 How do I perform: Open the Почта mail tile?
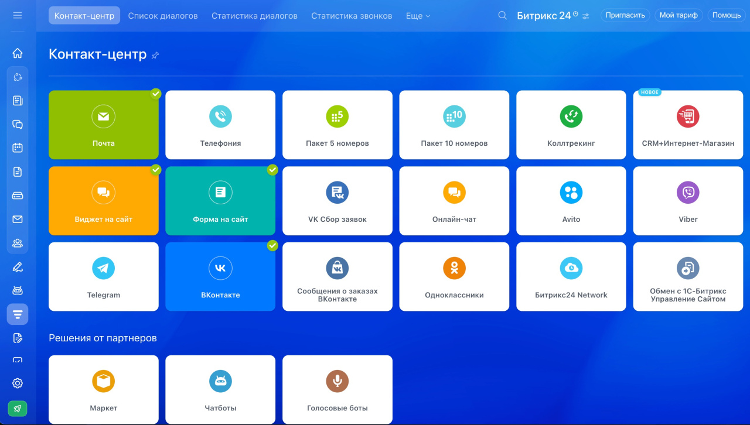[x=104, y=125]
